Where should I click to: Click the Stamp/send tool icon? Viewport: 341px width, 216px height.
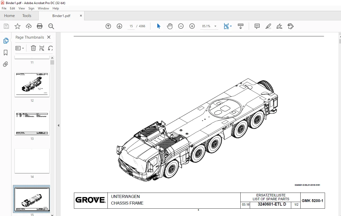(x=290, y=26)
